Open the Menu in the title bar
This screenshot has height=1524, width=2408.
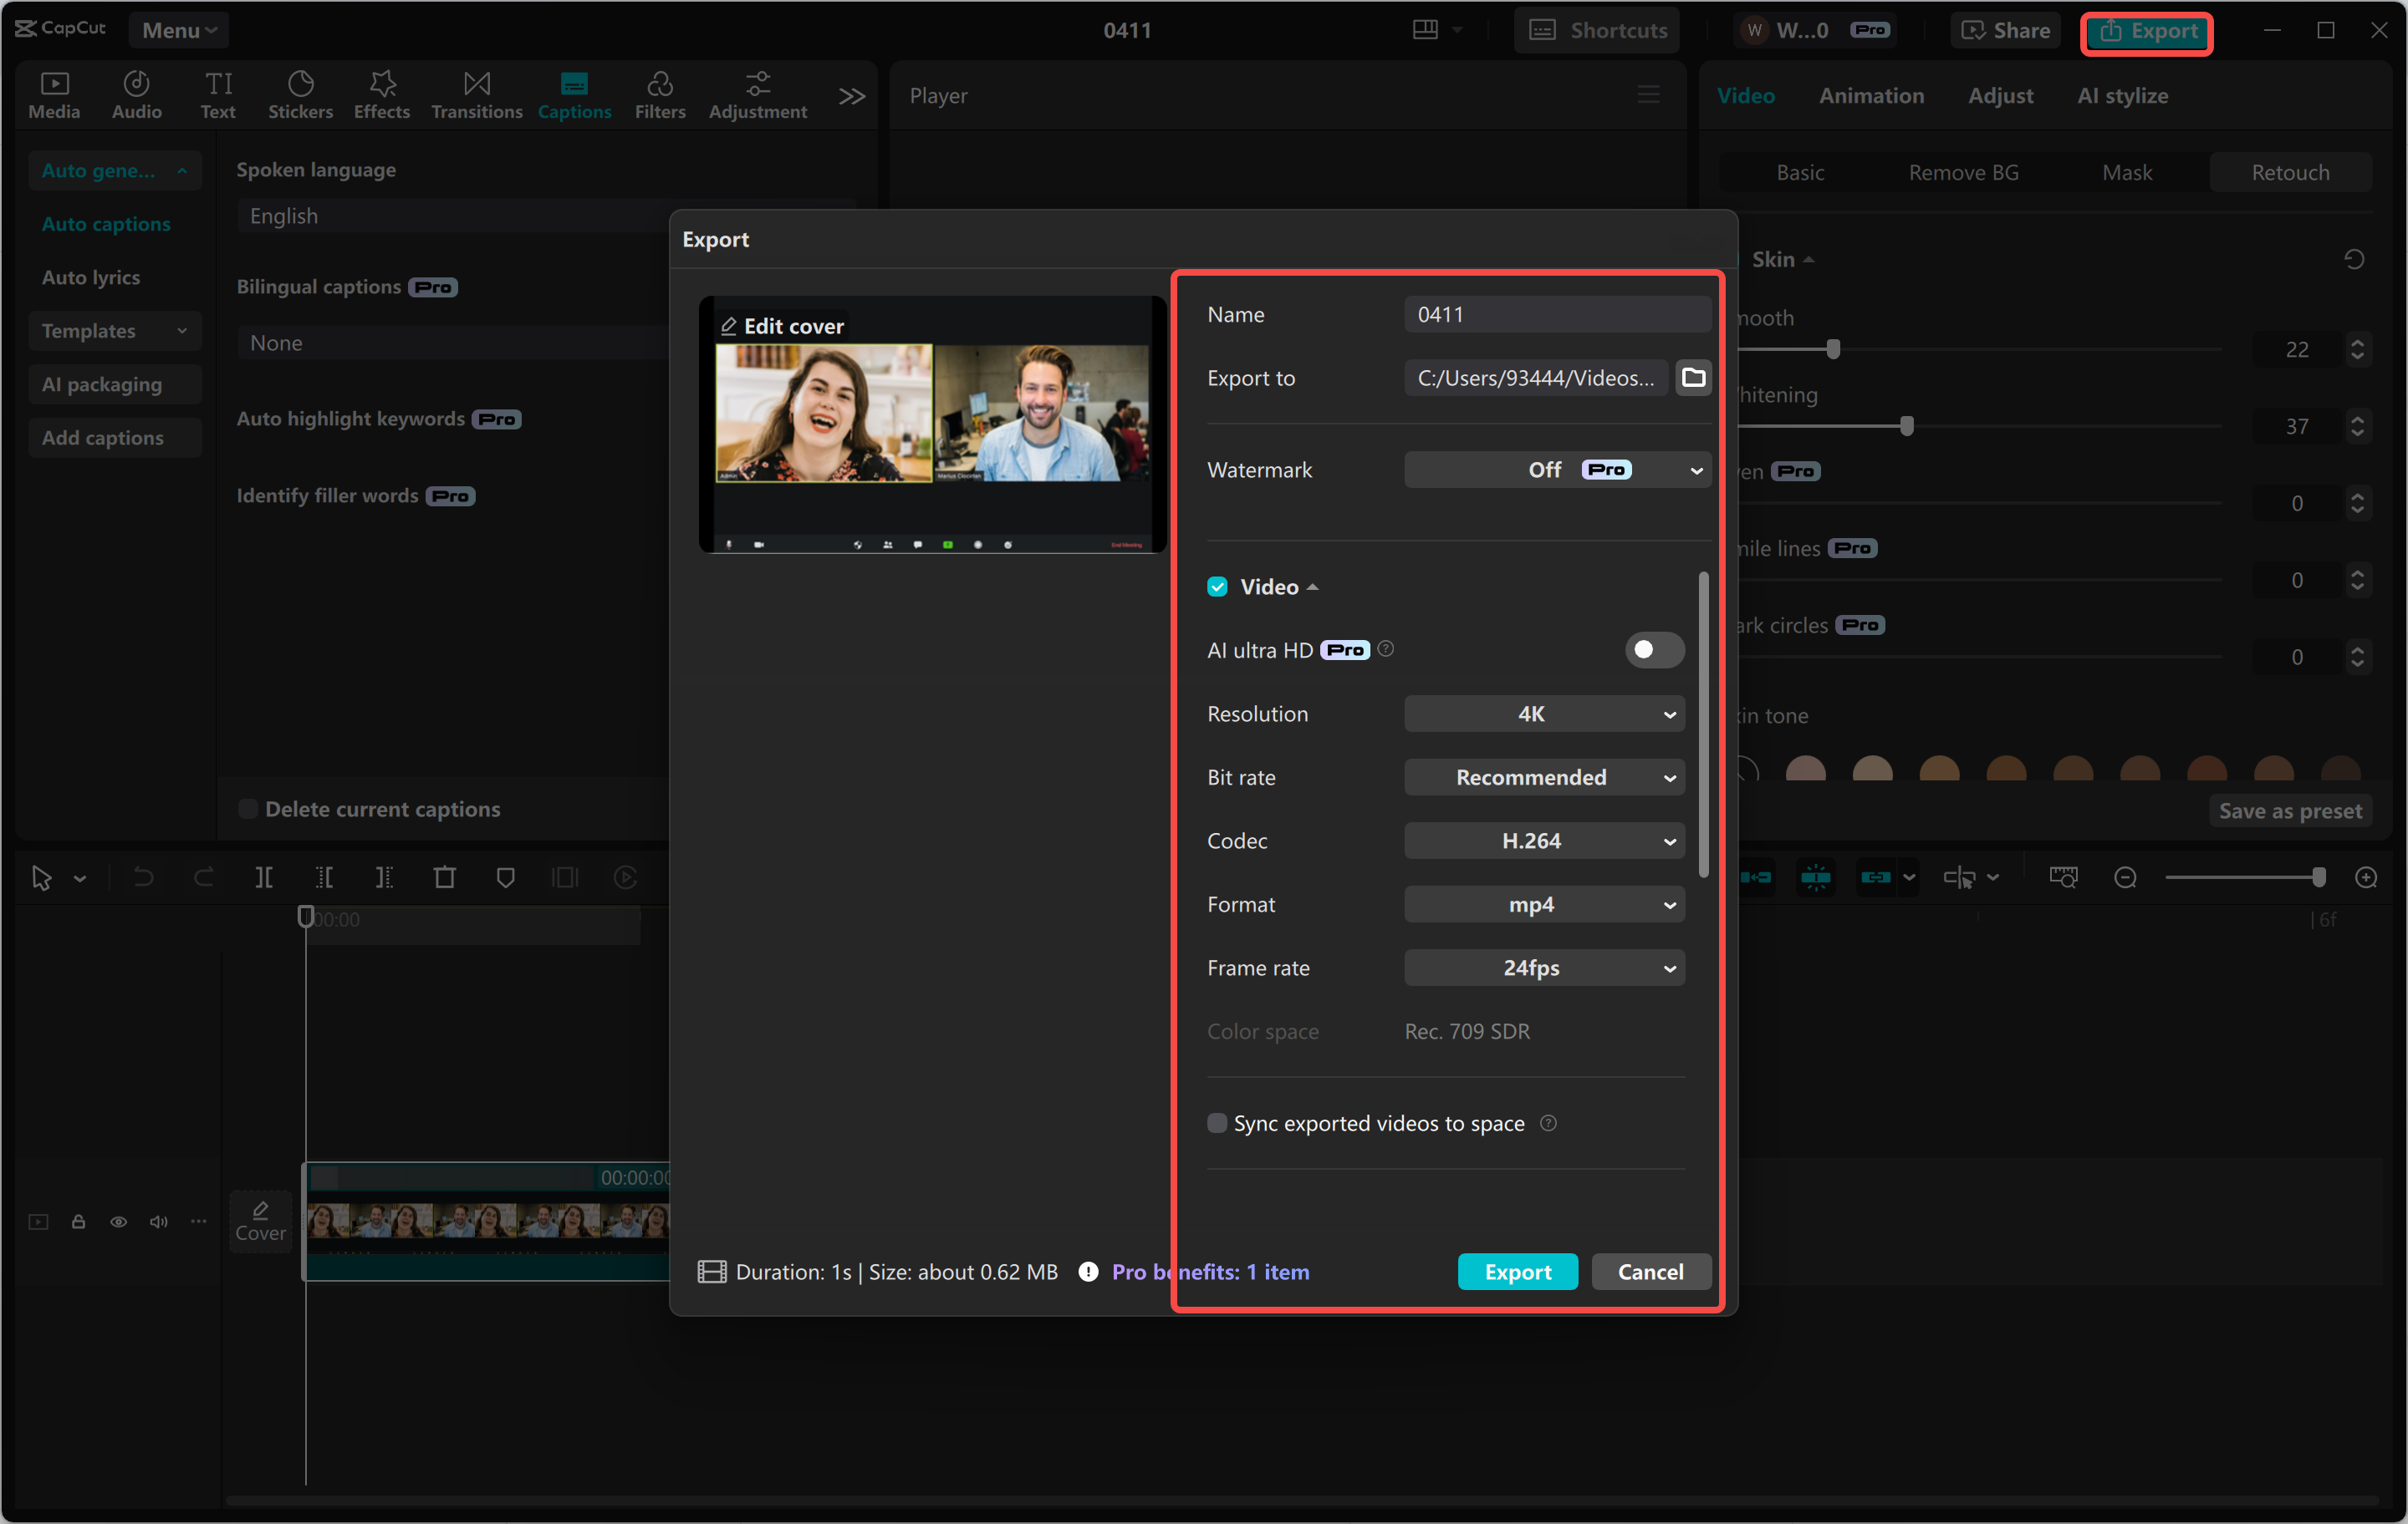[178, 30]
